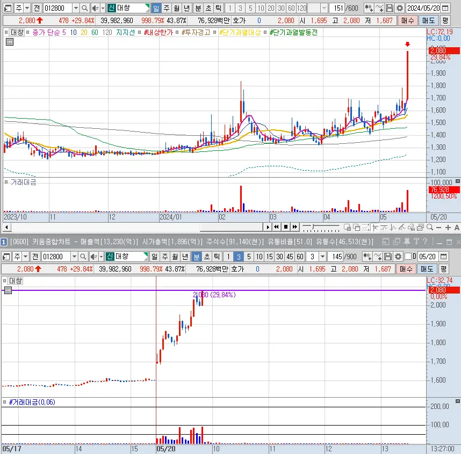
Task: Open stock code dropdown in lower toolbar
Action: pyautogui.click(x=74, y=257)
